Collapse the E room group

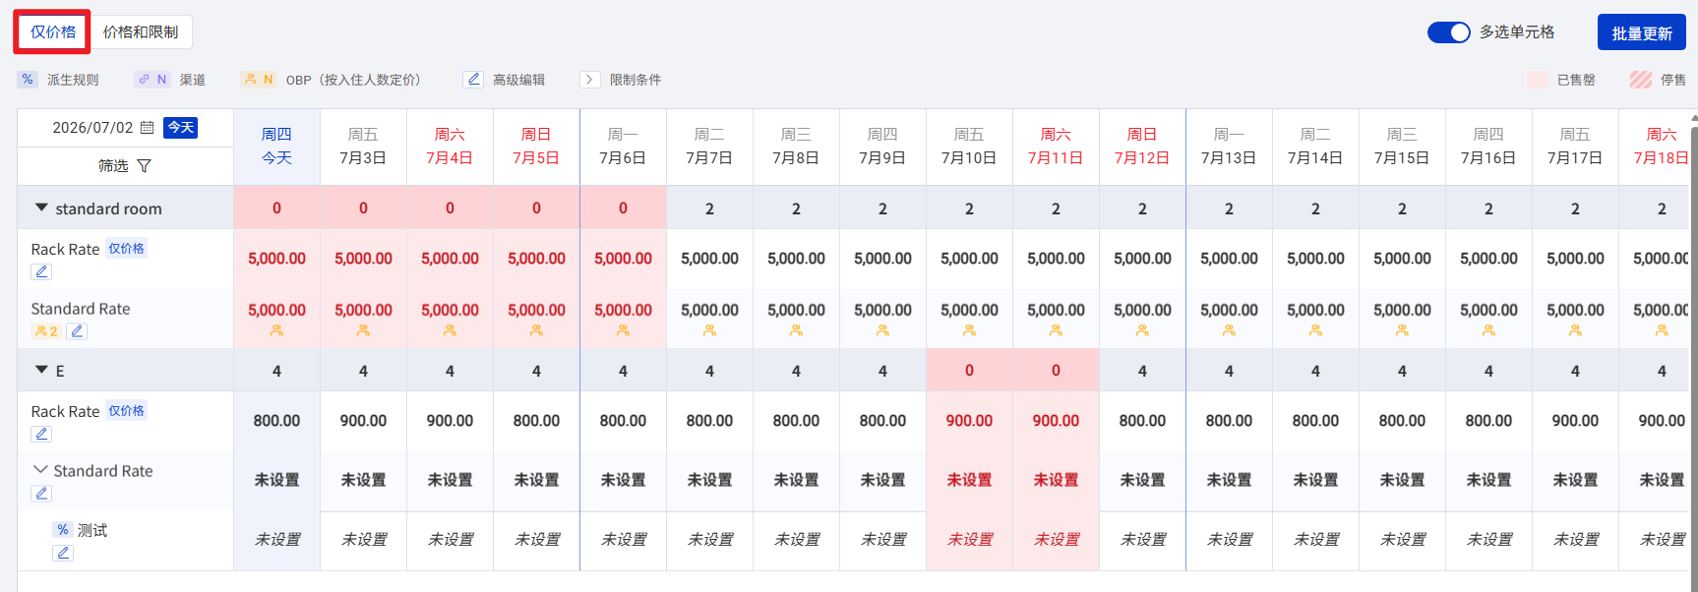pos(41,371)
